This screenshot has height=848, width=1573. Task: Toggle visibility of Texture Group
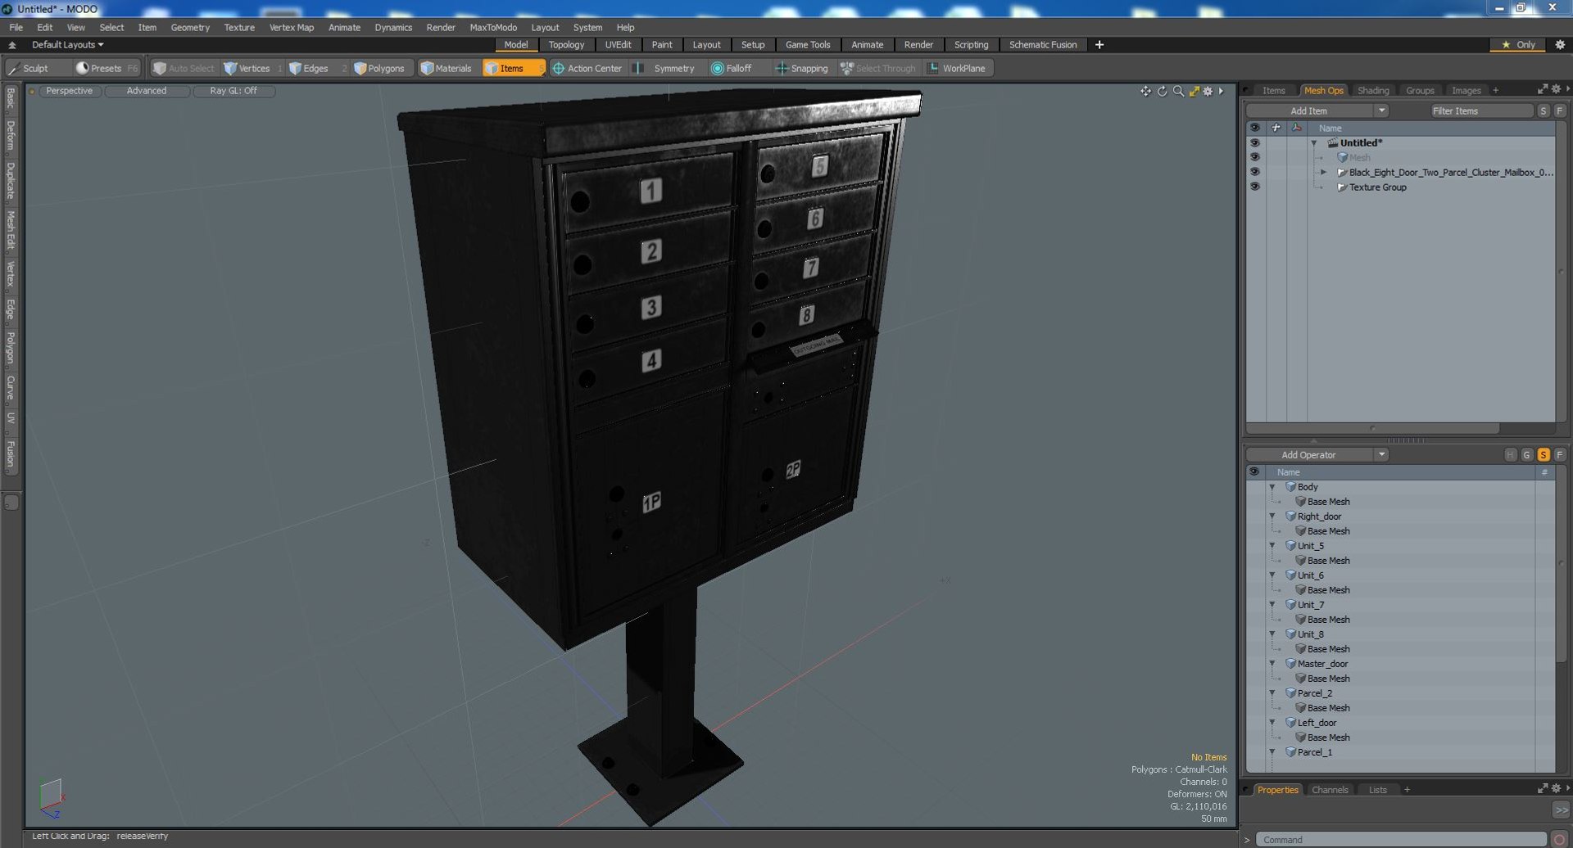[x=1254, y=187]
